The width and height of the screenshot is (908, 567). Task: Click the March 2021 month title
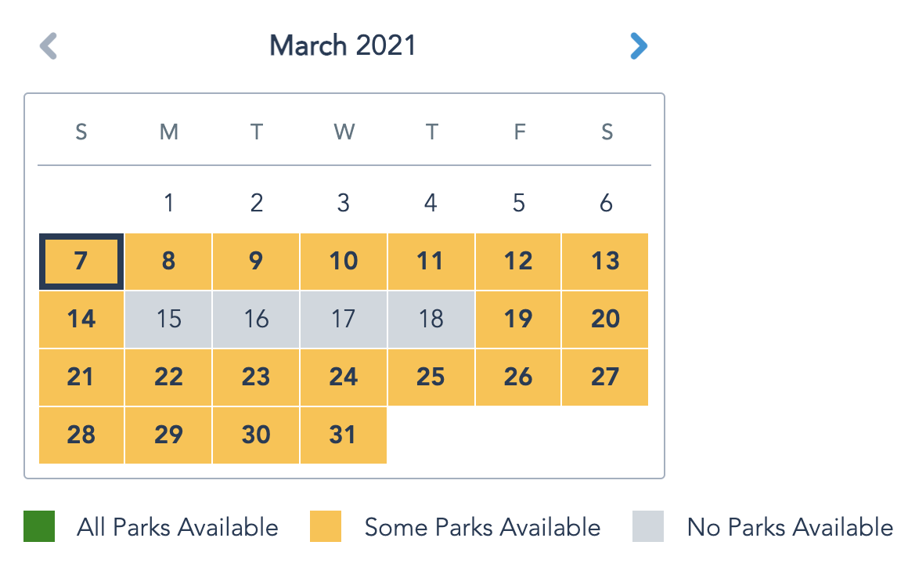coord(342,45)
